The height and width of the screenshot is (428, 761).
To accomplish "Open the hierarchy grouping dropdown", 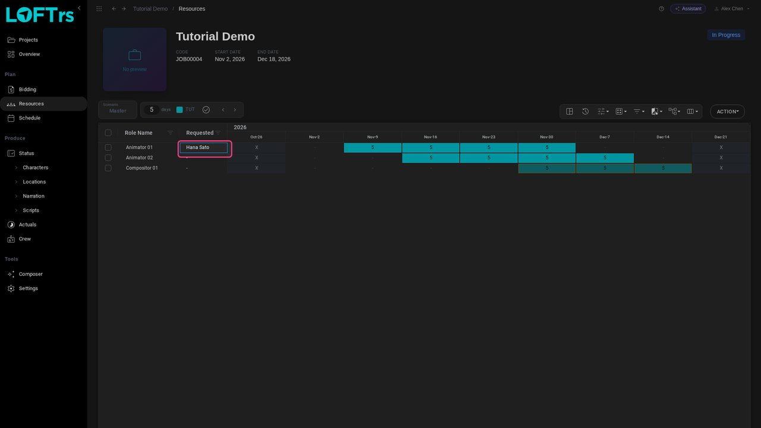I will point(674,111).
